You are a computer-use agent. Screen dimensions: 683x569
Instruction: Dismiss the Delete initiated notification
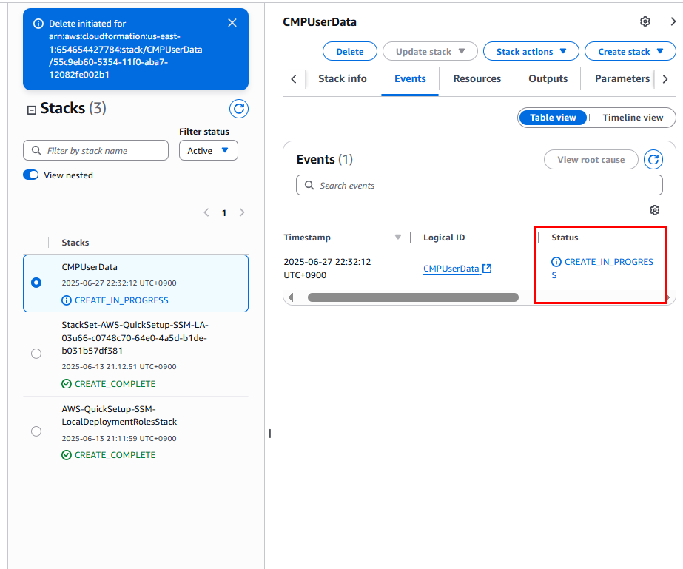pos(232,23)
